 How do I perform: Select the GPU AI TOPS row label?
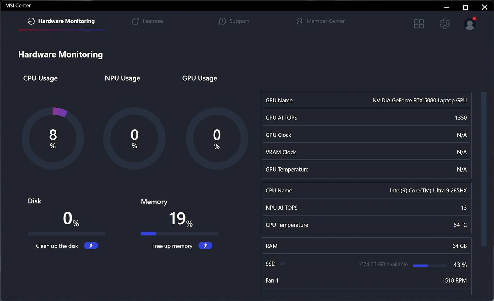tap(281, 118)
